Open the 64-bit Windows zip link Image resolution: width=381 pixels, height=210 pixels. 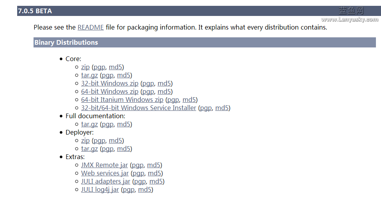point(110,91)
